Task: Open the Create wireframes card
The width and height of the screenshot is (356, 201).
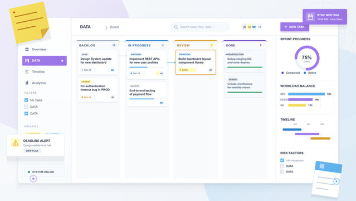Action: click(245, 87)
